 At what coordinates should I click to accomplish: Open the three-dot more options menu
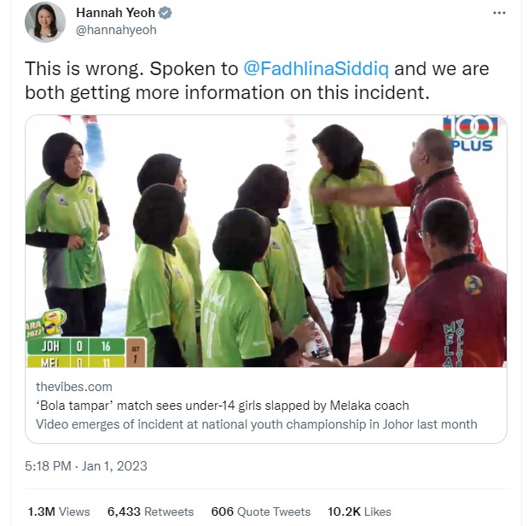click(x=499, y=13)
